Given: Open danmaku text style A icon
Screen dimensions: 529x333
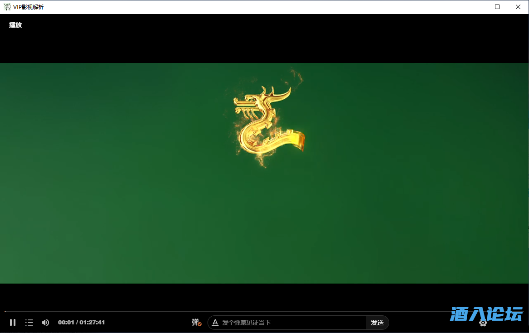Looking at the screenshot, I should 215,323.
